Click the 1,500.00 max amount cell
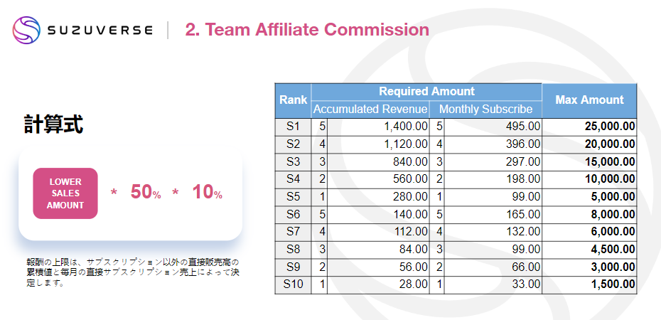The height and width of the screenshot is (320, 661). point(589,285)
